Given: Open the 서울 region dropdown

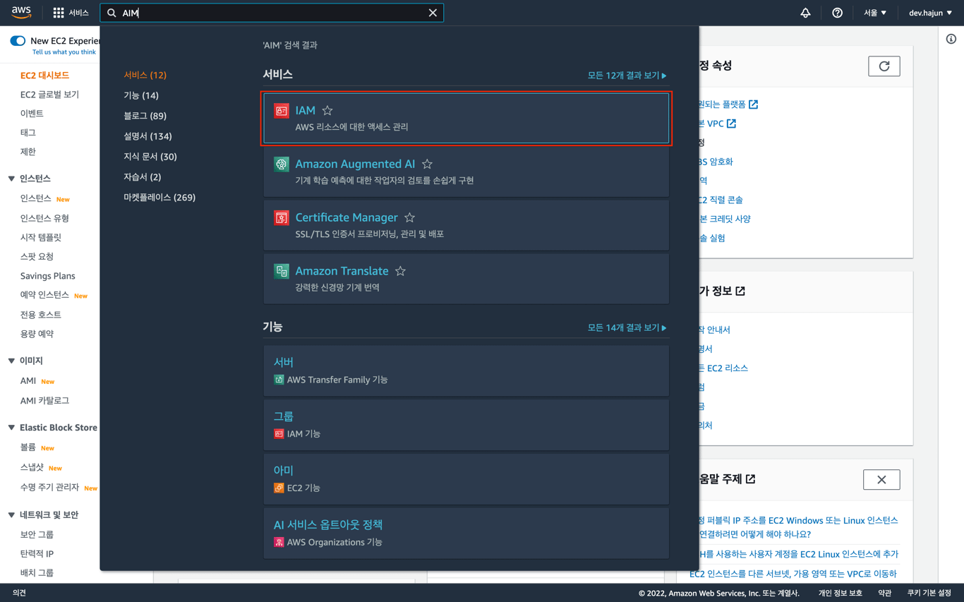Looking at the screenshot, I should (875, 13).
